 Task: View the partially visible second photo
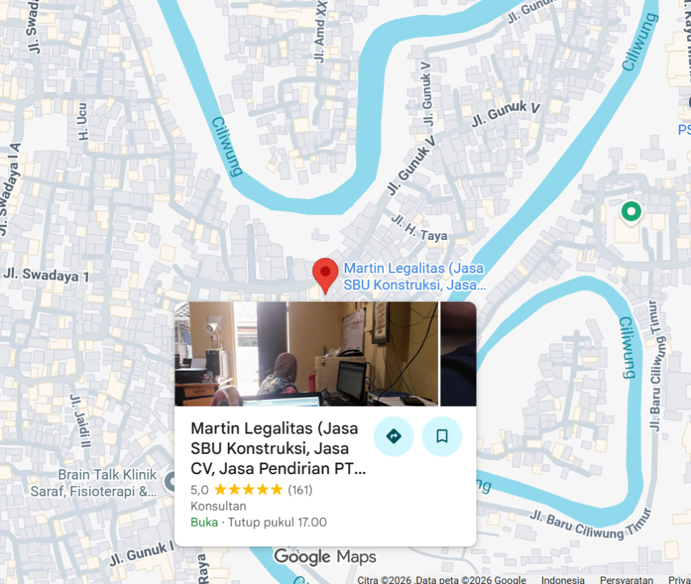pos(458,353)
